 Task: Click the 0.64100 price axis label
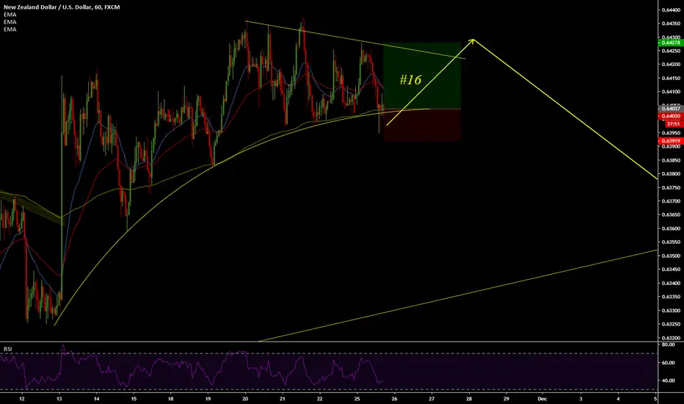[x=671, y=92]
